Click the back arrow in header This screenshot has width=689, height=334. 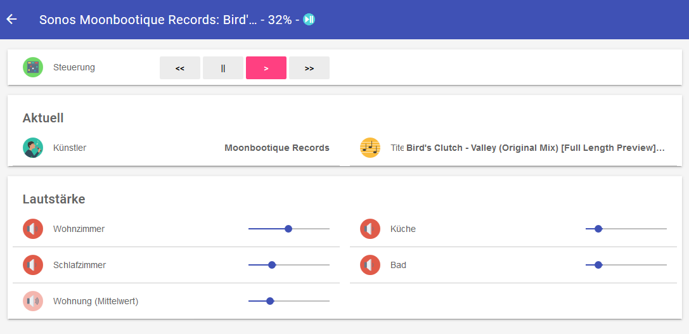(11, 19)
